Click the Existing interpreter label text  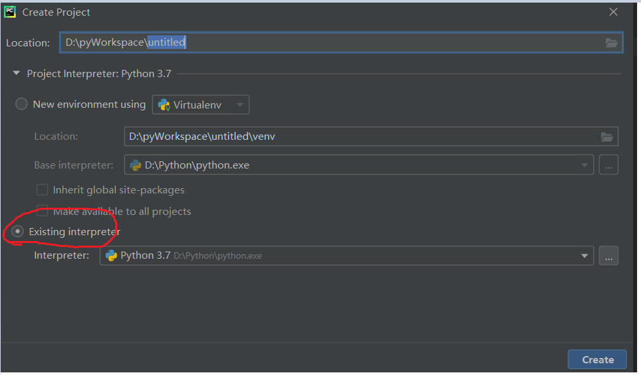pyautogui.click(x=75, y=232)
